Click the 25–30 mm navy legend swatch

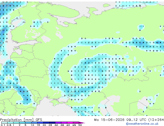[x=52, y=123]
